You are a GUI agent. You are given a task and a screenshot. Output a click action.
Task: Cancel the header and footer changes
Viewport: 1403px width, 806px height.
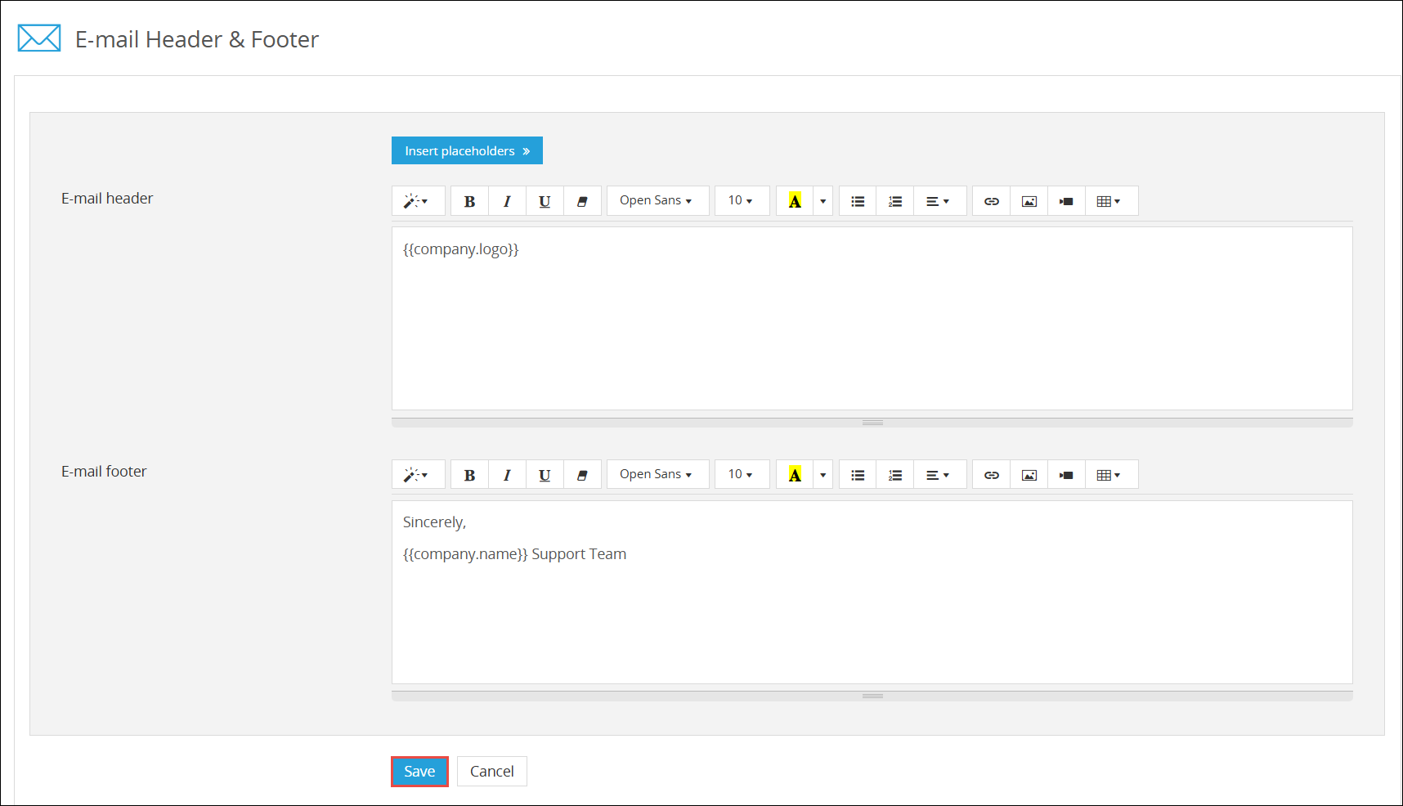(x=492, y=772)
